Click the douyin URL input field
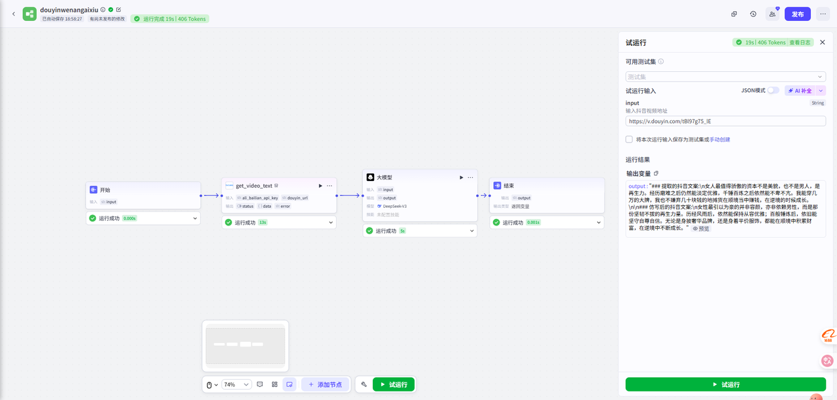This screenshot has width=837, height=400. pos(725,121)
